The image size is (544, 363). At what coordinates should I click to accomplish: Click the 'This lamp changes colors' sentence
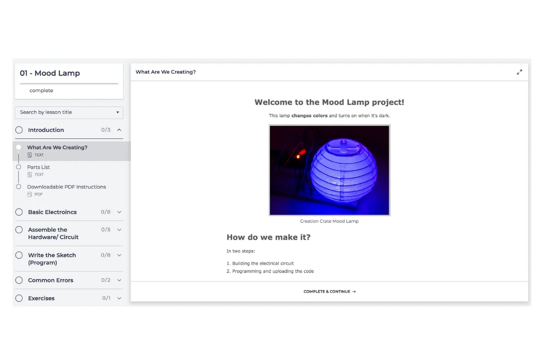pyautogui.click(x=329, y=116)
